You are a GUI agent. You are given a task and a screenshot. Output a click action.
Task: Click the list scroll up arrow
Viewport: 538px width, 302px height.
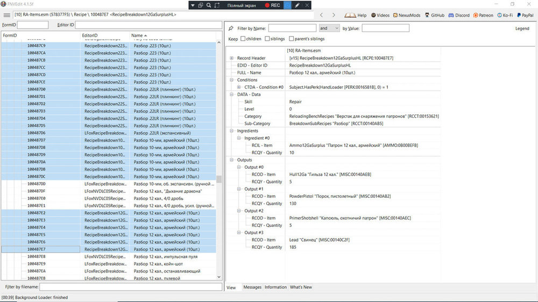(x=219, y=42)
